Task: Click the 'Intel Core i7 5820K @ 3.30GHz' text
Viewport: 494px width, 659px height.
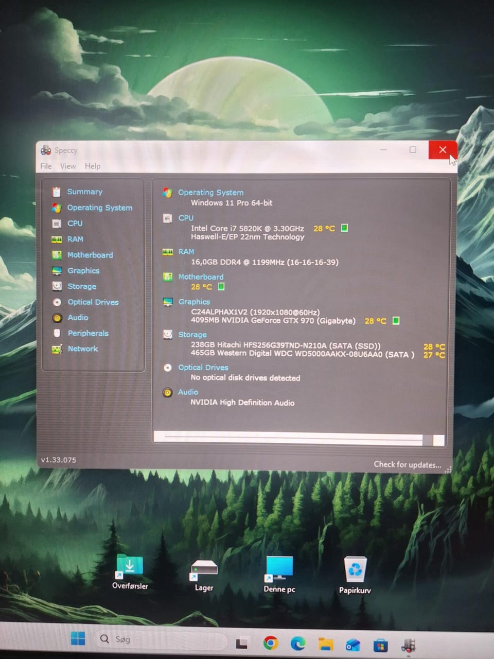Action: coord(247,229)
